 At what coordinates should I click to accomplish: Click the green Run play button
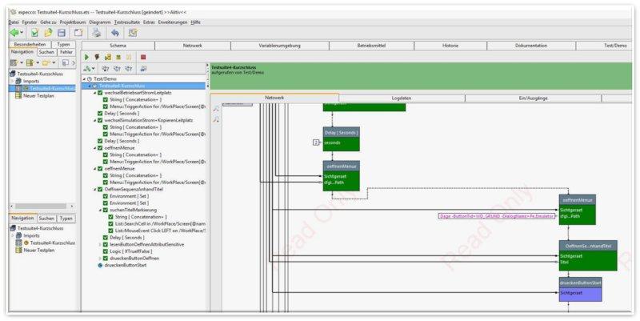86,58
